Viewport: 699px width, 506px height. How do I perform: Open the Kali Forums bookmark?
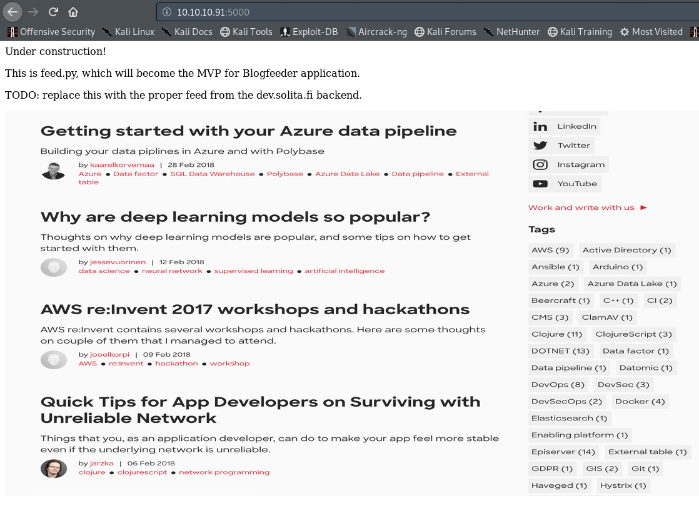coord(445,32)
